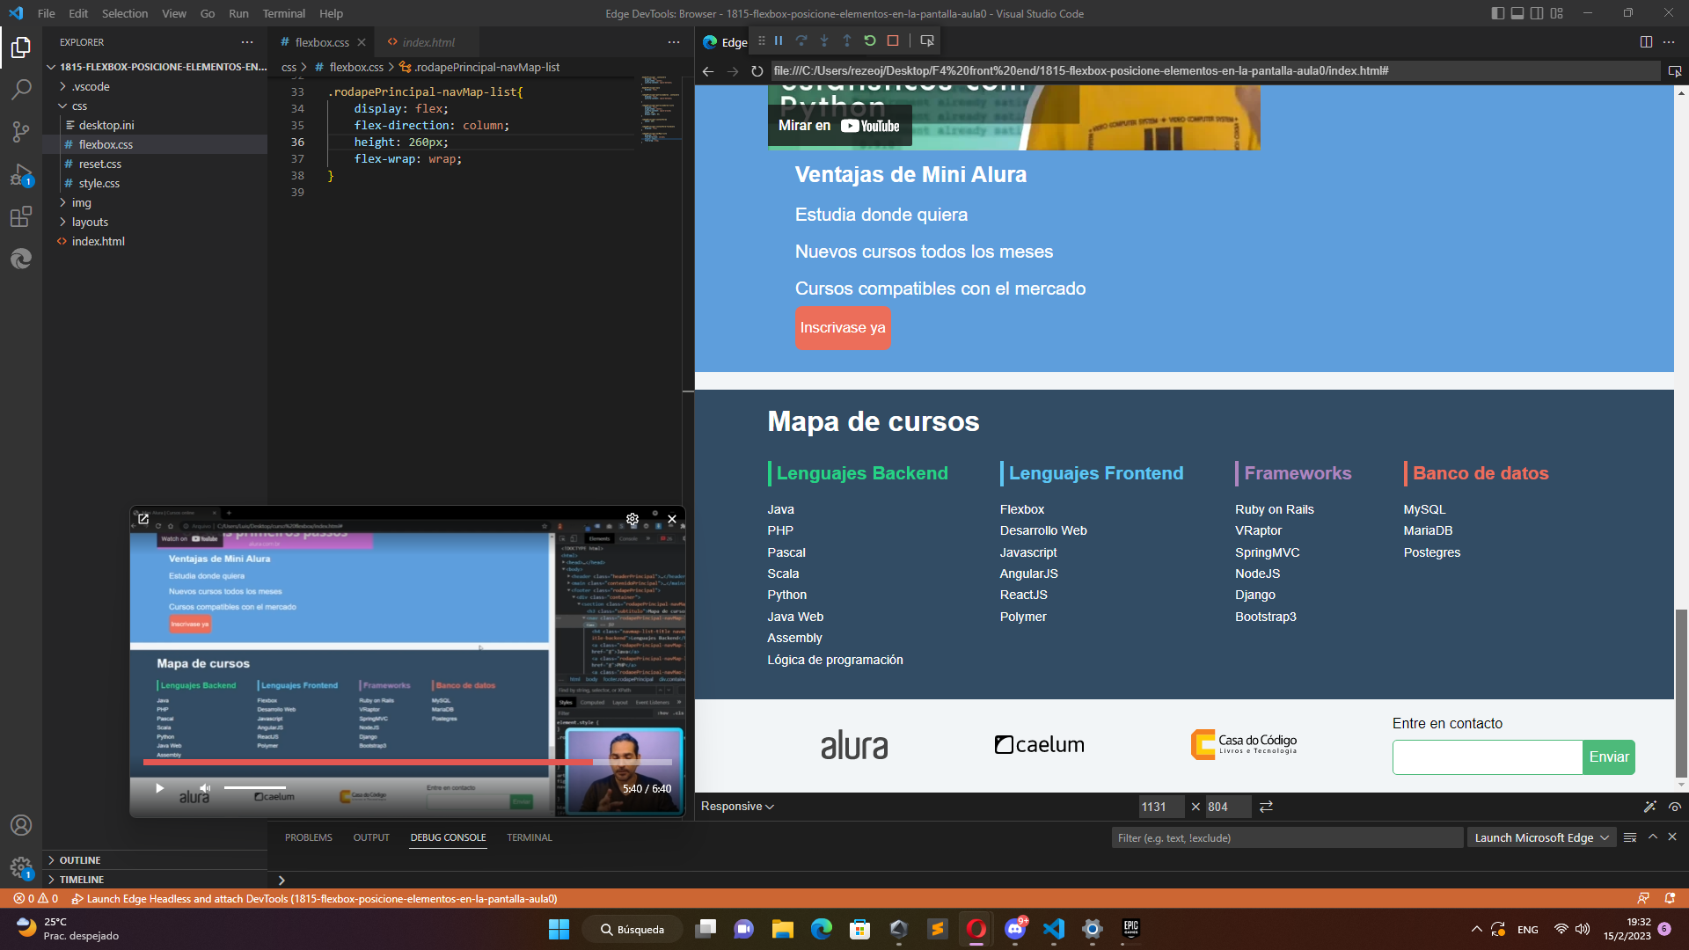Click the debug Step Over icon
The height and width of the screenshot is (950, 1689).
(x=801, y=40)
